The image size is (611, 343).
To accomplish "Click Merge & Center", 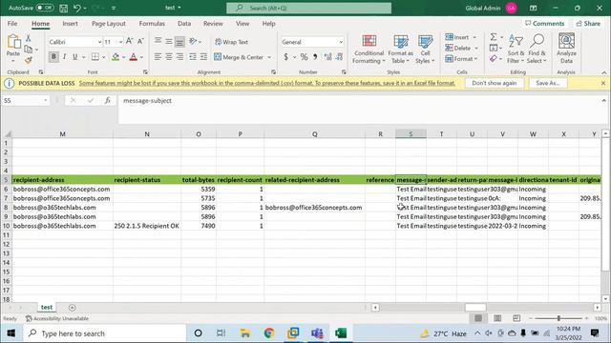I will tap(239, 57).
